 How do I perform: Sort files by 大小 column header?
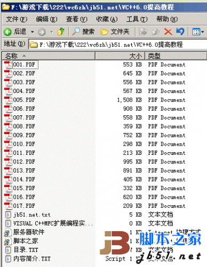point(120,56)
